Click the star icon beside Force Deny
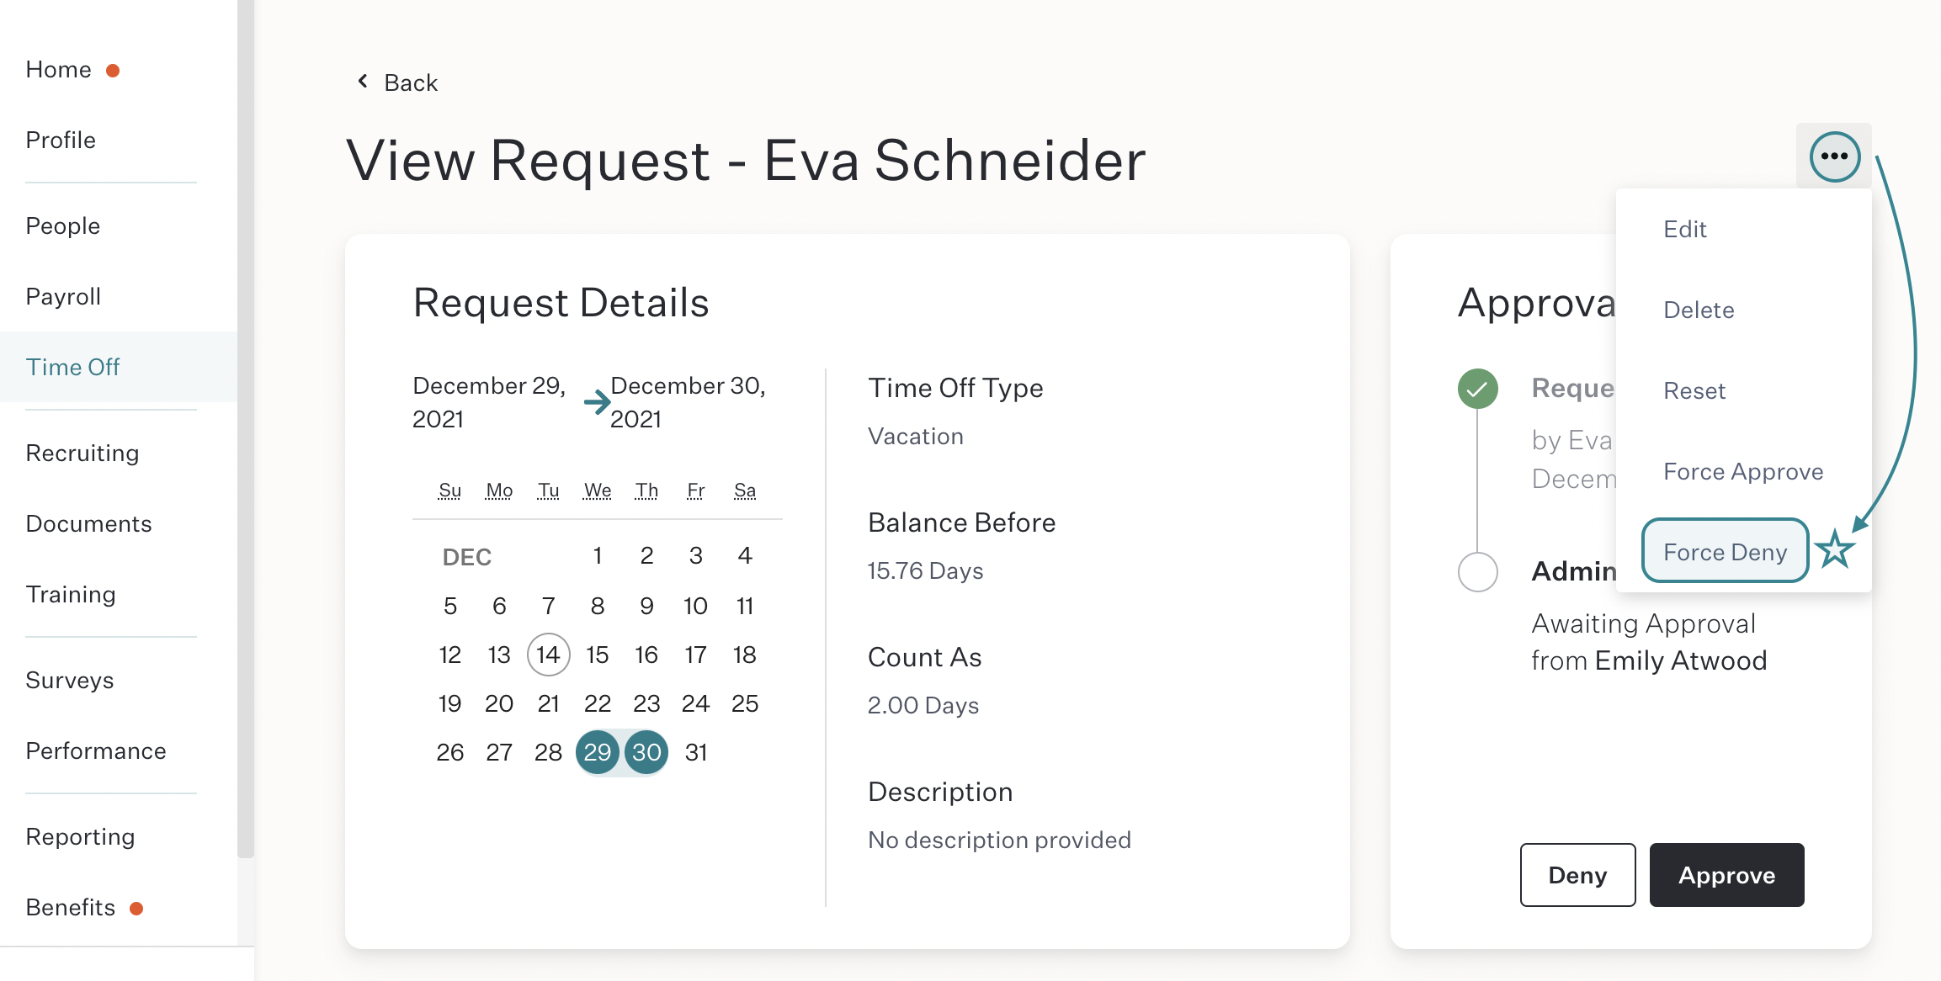 pos(1835,550)
